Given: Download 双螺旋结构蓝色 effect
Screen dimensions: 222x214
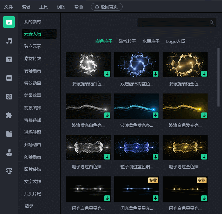Looking at the screenshot, I should (x=156, y=74).
